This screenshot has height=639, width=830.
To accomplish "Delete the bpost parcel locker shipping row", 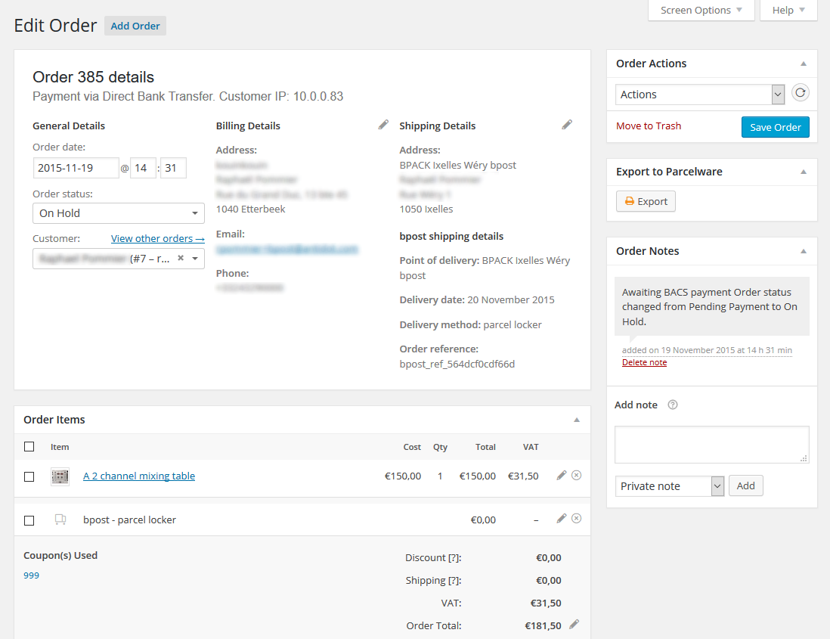I will tap(576, 519).
